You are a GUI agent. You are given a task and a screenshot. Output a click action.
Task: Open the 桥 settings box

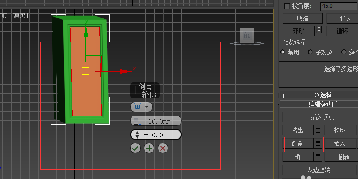pos(318,157)
